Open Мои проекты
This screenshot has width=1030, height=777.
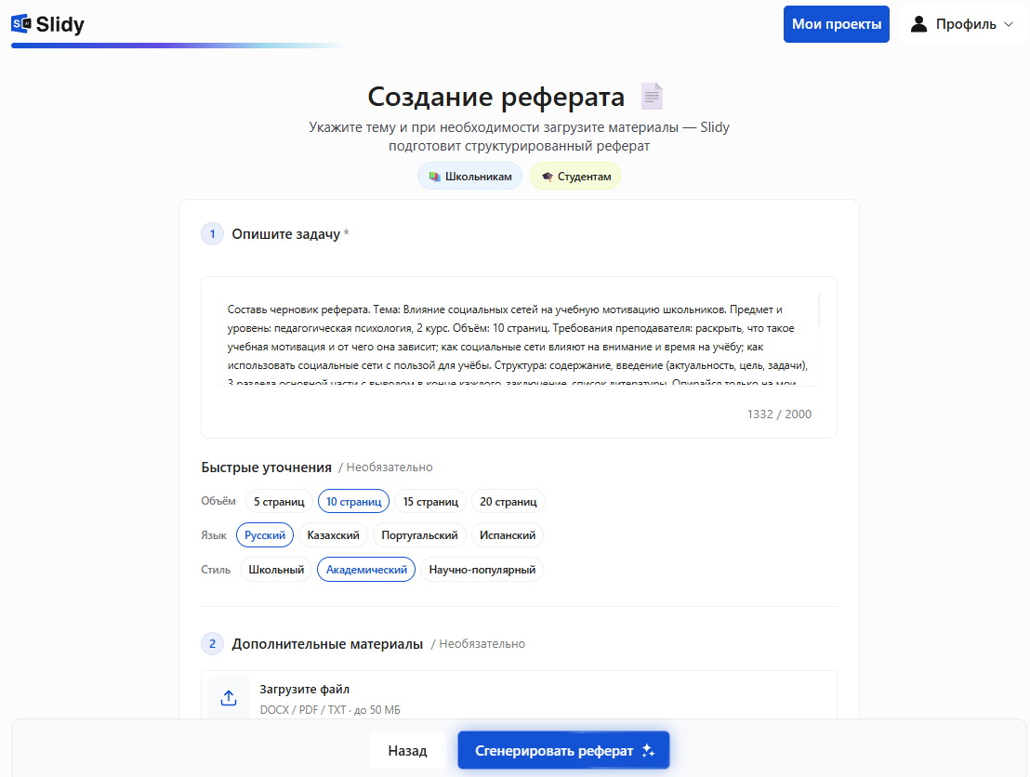click(x=837, y=24)
